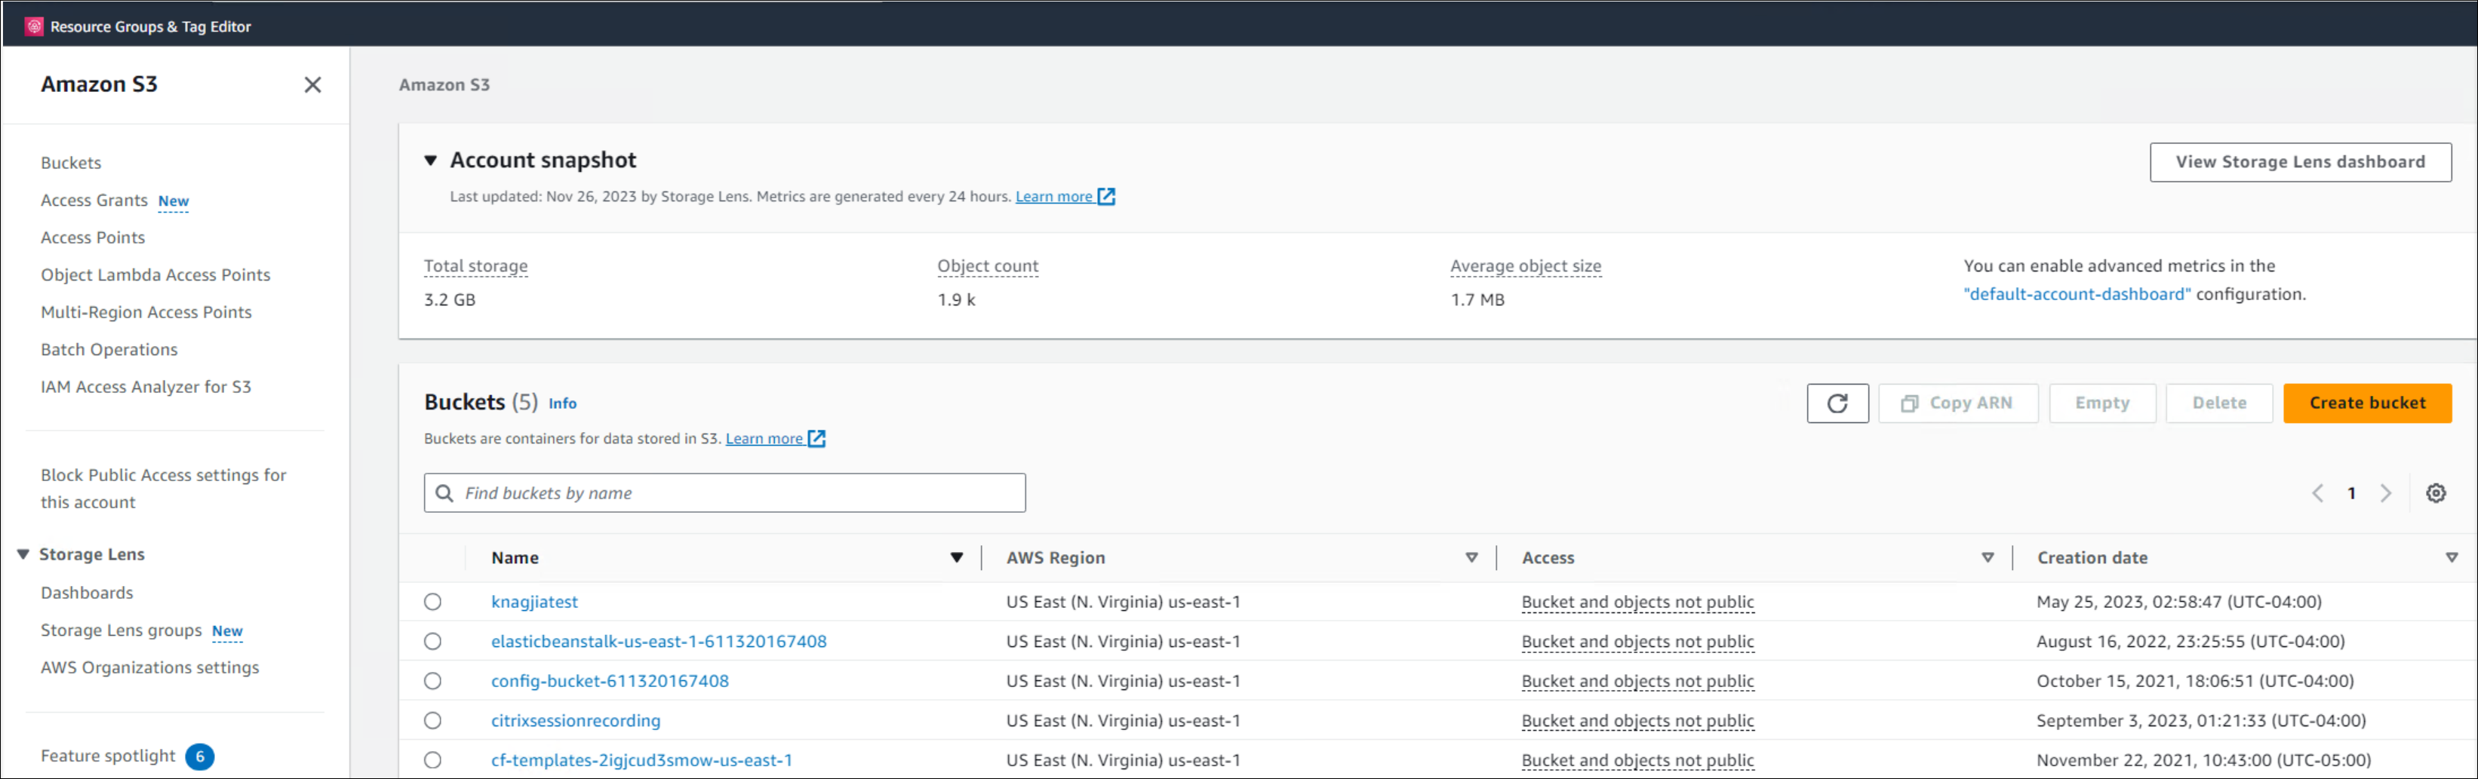Open the AWS Region column filter
Viewport: 2478px width, 779px height.
(x=1472, y=557)
